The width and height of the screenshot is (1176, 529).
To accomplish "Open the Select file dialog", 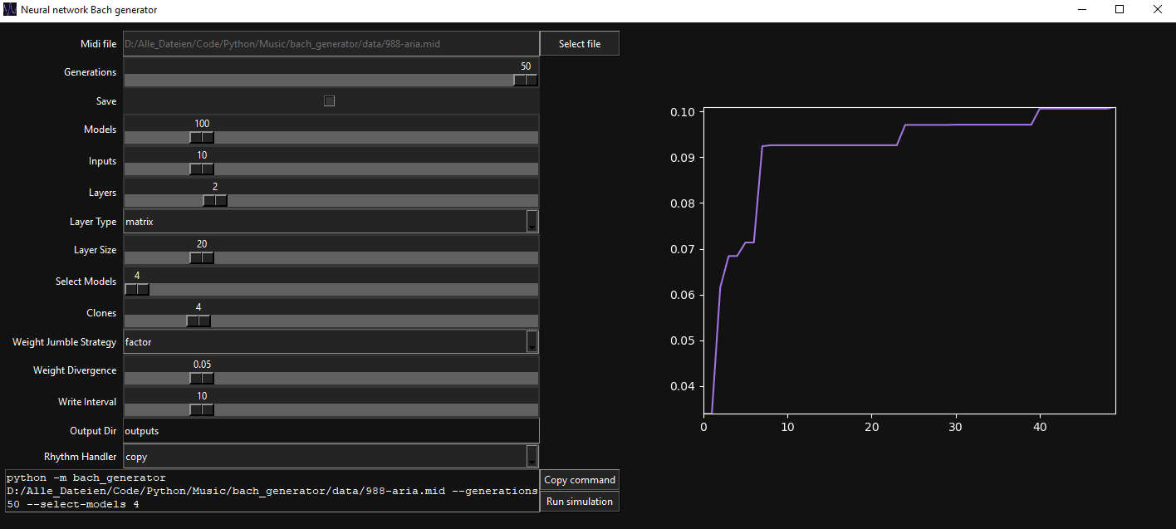I will (579, 43).
